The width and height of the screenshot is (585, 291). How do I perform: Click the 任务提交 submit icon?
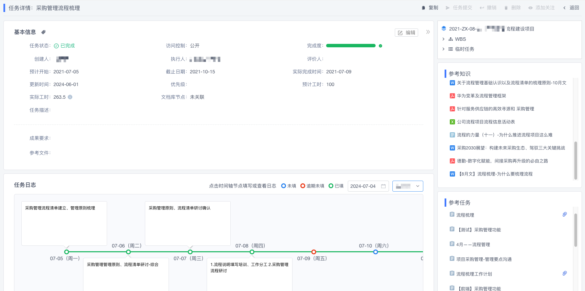448,8
